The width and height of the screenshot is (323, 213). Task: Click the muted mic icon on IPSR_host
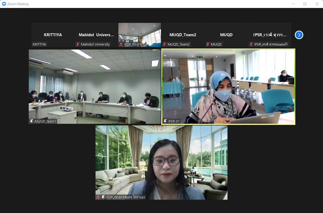[x=121, y=44]
